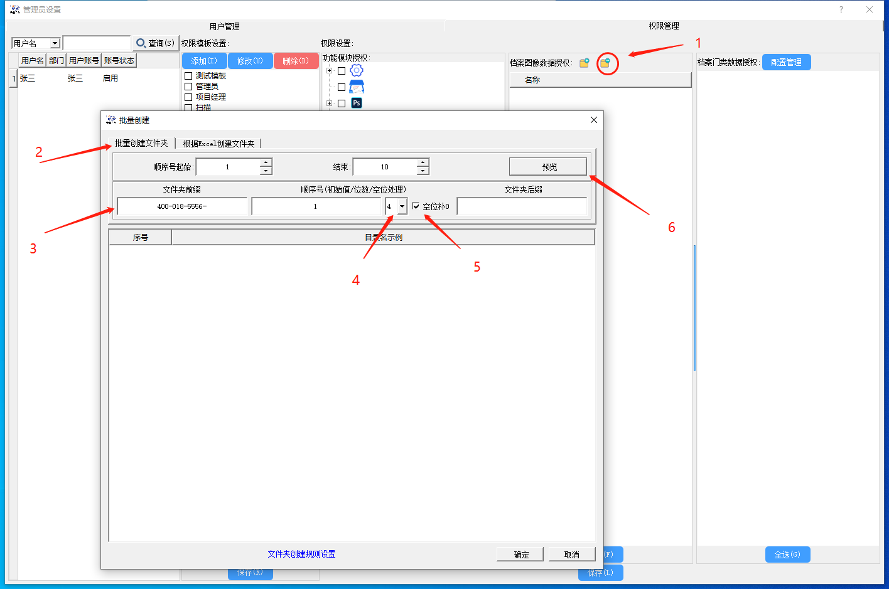Select the blue storefront module icon
Screen dimensions: 889x589
coord(357,87)
